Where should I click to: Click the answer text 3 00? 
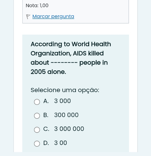click(x=61, y=143)
